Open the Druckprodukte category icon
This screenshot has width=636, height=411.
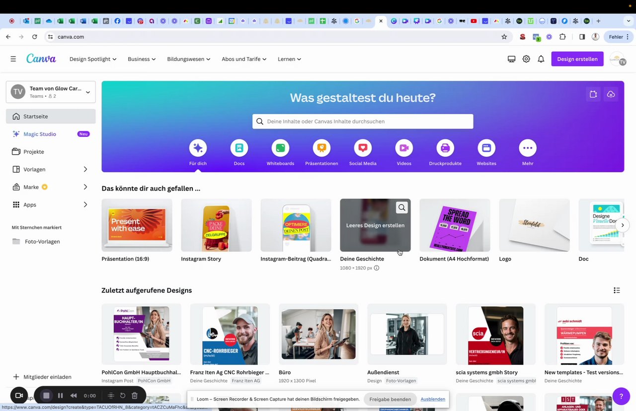pyautogui.click(x=445, y=148)
